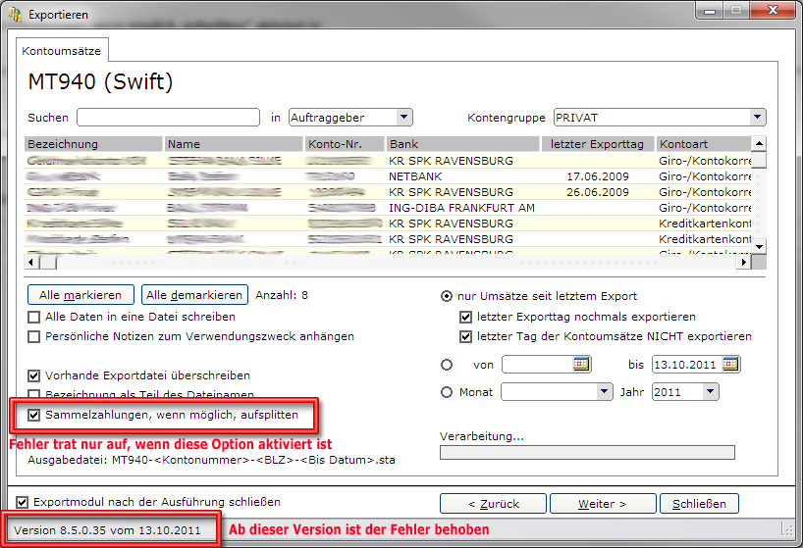Screen dimensions: 803x548
Task: Focus the Suchen search text field
Action: pyautogui.click(x=169, y=117)
